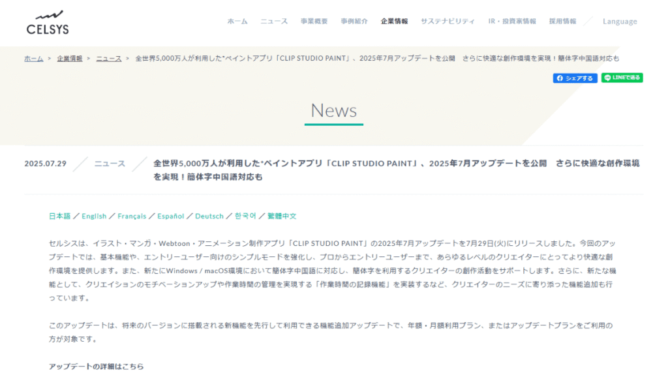Click the paragraph beginning セルシスは
This screenshot has height=375, width=668.
pos(332,271)
